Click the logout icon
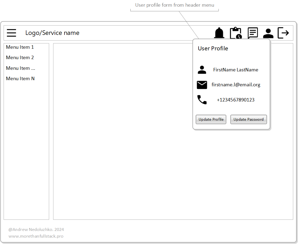 tap(283, 33)
